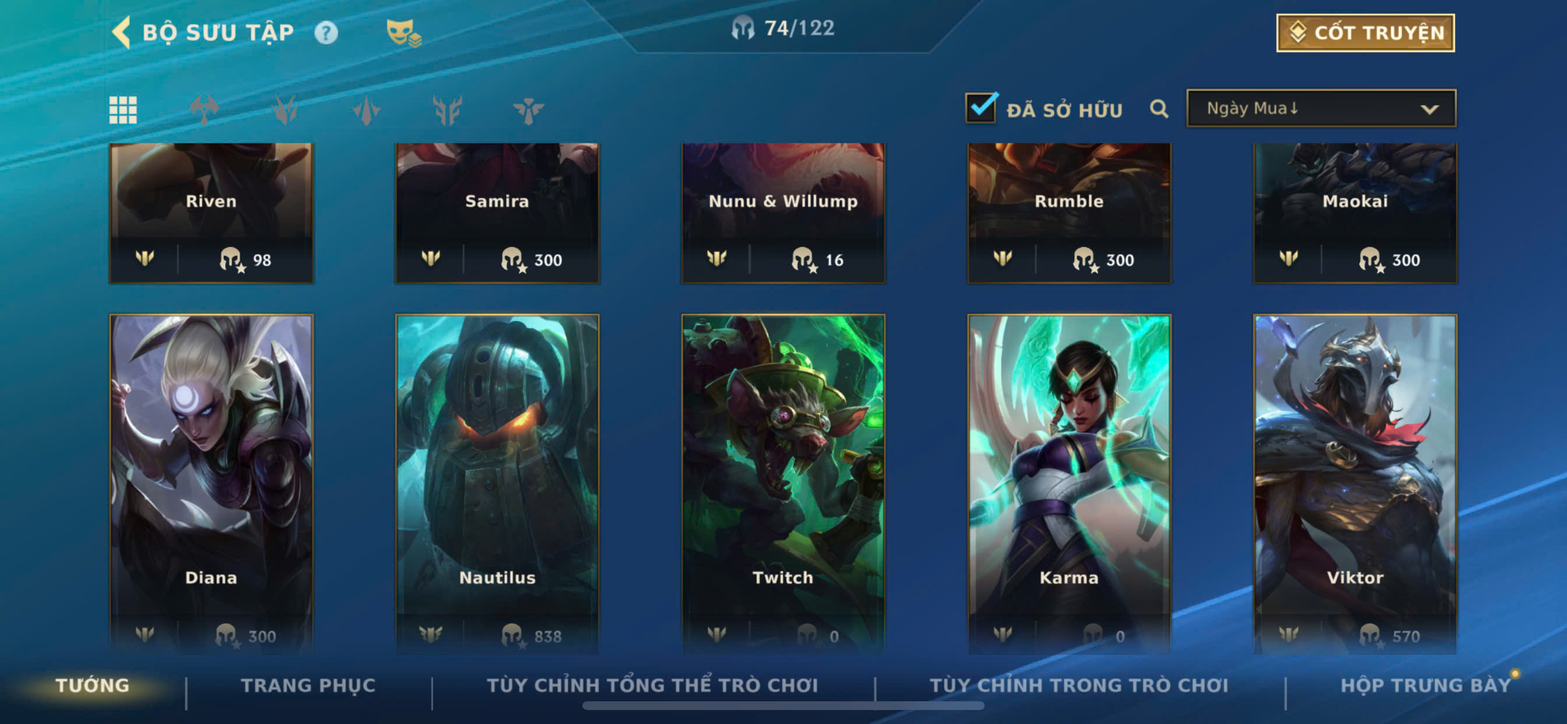Filter champions by the second role icon

[x=284, y=110]
